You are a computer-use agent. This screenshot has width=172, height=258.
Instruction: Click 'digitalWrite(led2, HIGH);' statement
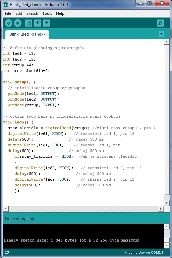point(44,168)
